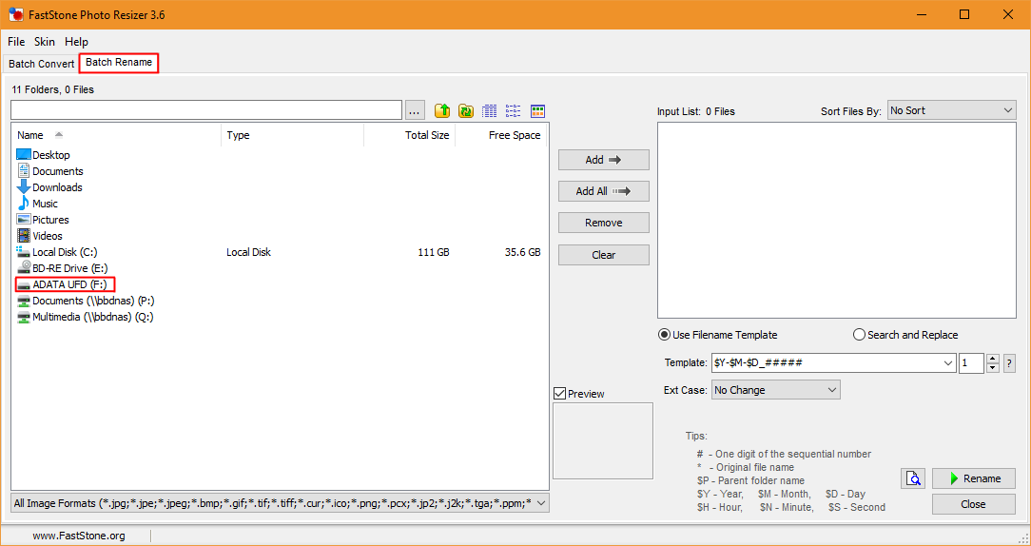Click the Remove button
This screenshot has height=546, width=1031.
[x=604, y=223]
